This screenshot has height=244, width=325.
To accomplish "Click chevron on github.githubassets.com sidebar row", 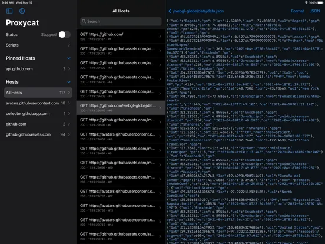I will pyautogui.click(x=69, y=134).
